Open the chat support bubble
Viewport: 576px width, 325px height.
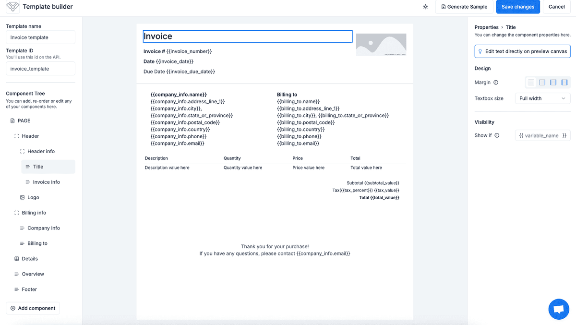[x=559, y=309]
